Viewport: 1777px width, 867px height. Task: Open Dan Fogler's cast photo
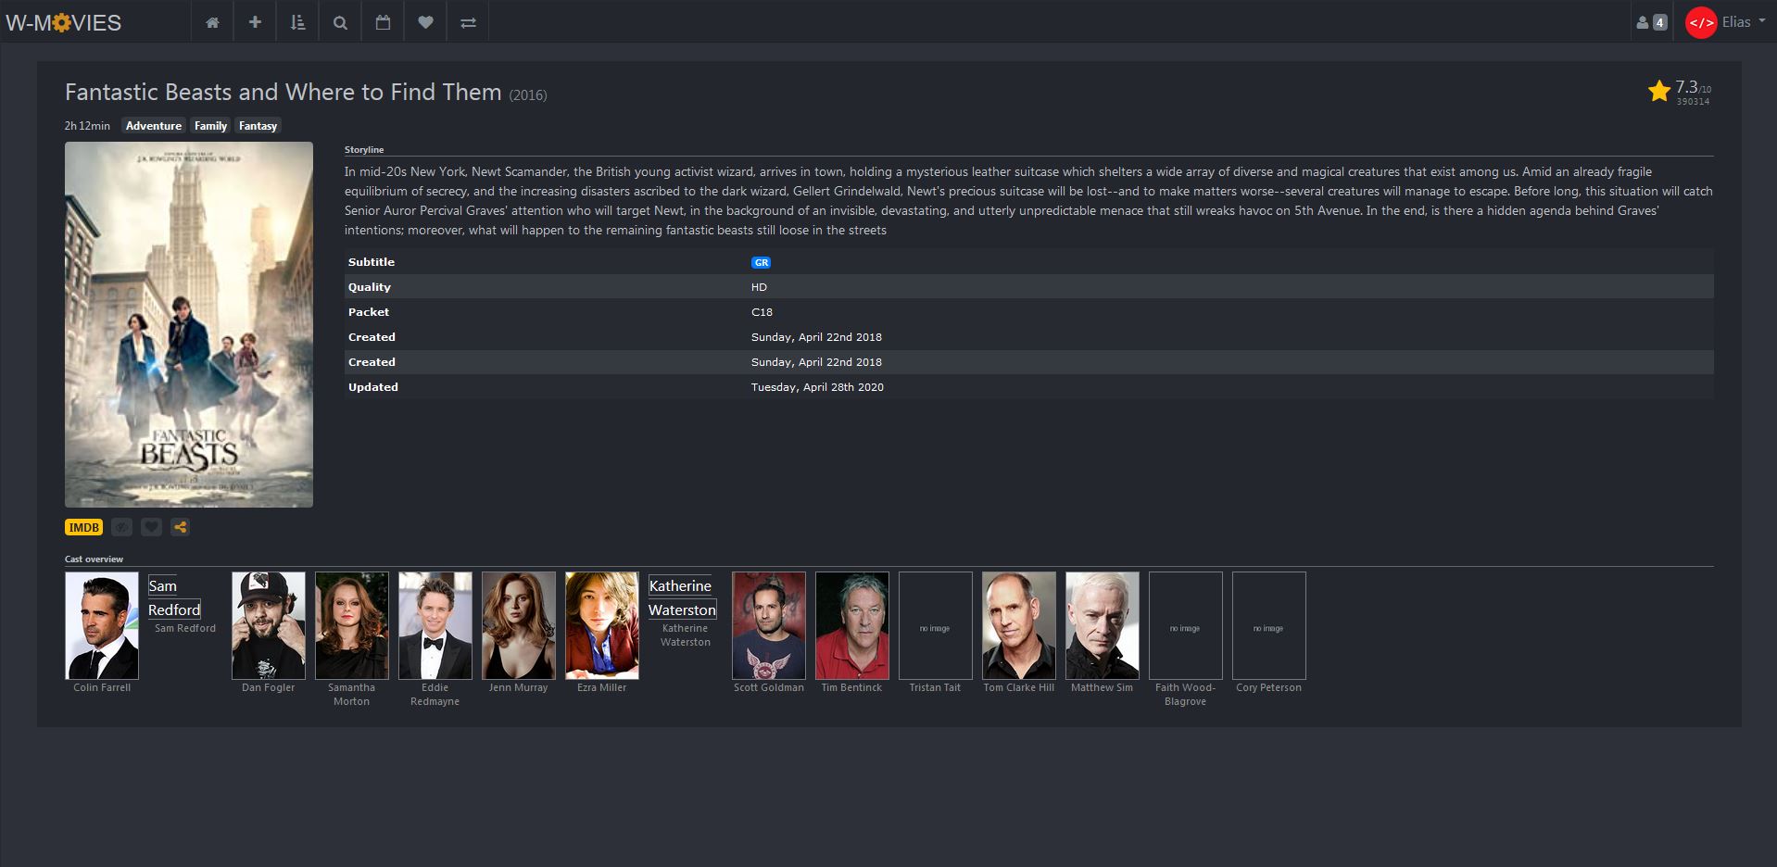tap(269, 625)
